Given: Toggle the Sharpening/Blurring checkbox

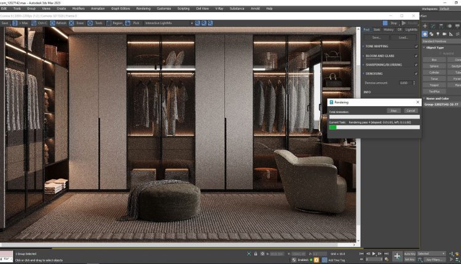Looking at the screenshot, I should 416,64.
